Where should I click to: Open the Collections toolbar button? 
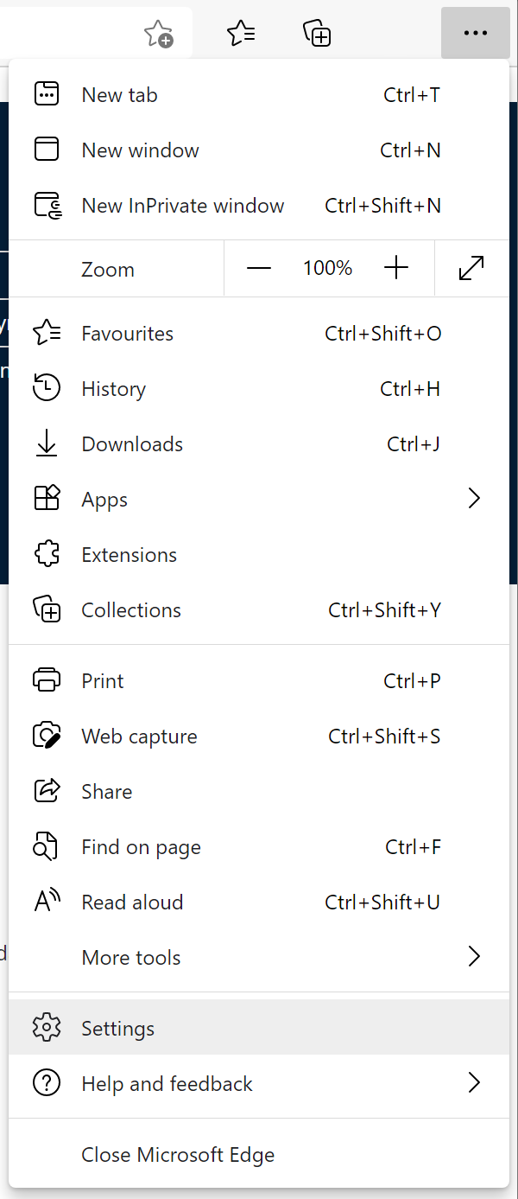click(x=318, y=34)
